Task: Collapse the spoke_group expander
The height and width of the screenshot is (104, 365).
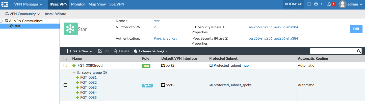Action: [x=74, y=73]
